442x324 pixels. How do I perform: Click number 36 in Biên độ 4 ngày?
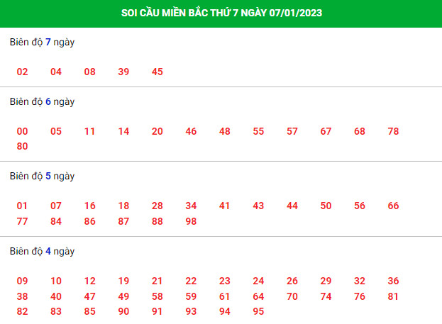(x=393, y=281)
